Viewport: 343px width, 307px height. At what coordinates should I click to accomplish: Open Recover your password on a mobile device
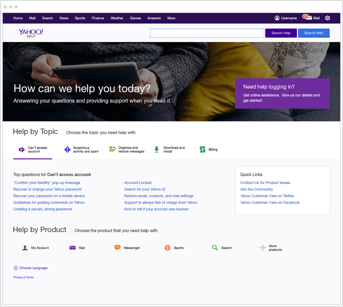pyautogui.click(x=49, y=196)
